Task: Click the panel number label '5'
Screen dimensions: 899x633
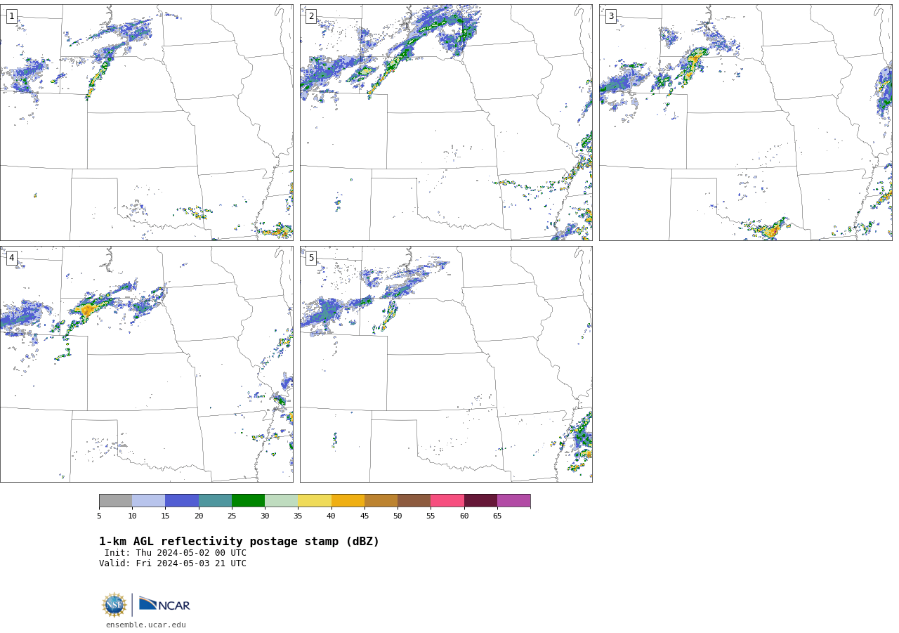Action: tap(311, 258)
